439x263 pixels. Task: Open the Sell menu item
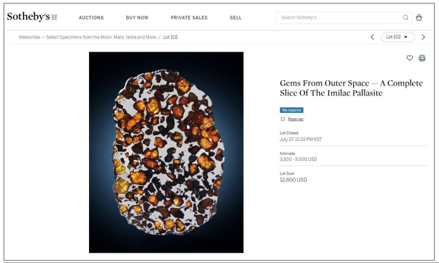click(236, 18)
